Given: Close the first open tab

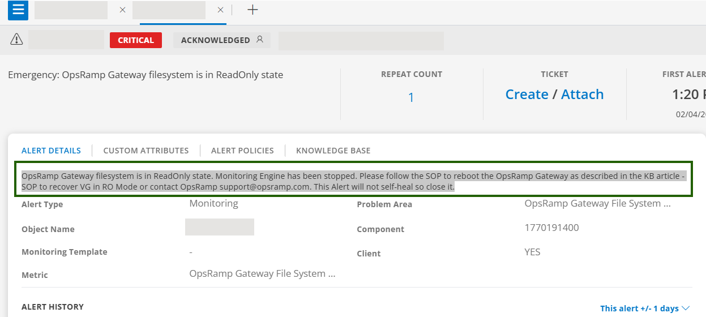Looking at the screenshot, I should pos(122,10).
